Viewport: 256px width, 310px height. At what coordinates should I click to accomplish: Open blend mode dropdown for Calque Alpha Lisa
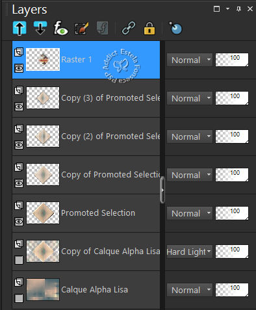tap(189, 290)
